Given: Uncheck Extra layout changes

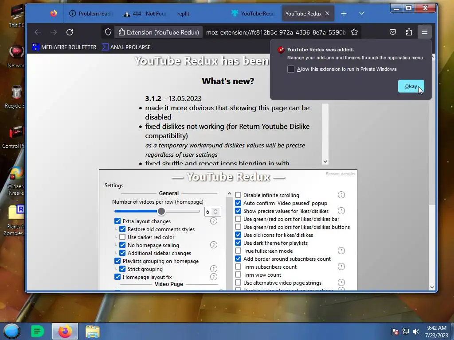Looking at the screenshot, I should (x=117, y=221).
